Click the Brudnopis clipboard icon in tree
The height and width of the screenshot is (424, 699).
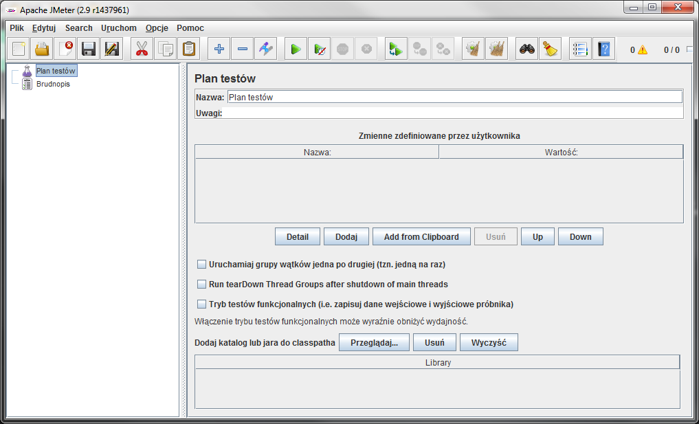(27, 84)
